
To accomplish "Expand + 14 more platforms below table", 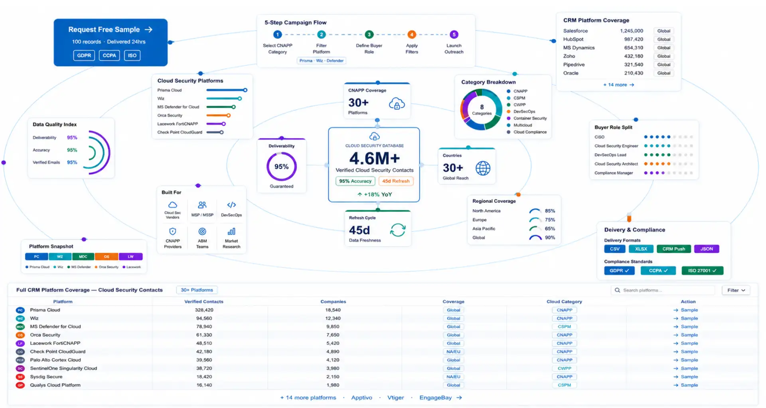I will click(308, 398).
